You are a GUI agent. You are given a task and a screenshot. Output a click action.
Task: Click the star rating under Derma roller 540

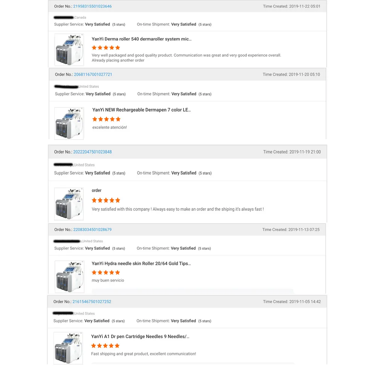(x=106, y=47)
